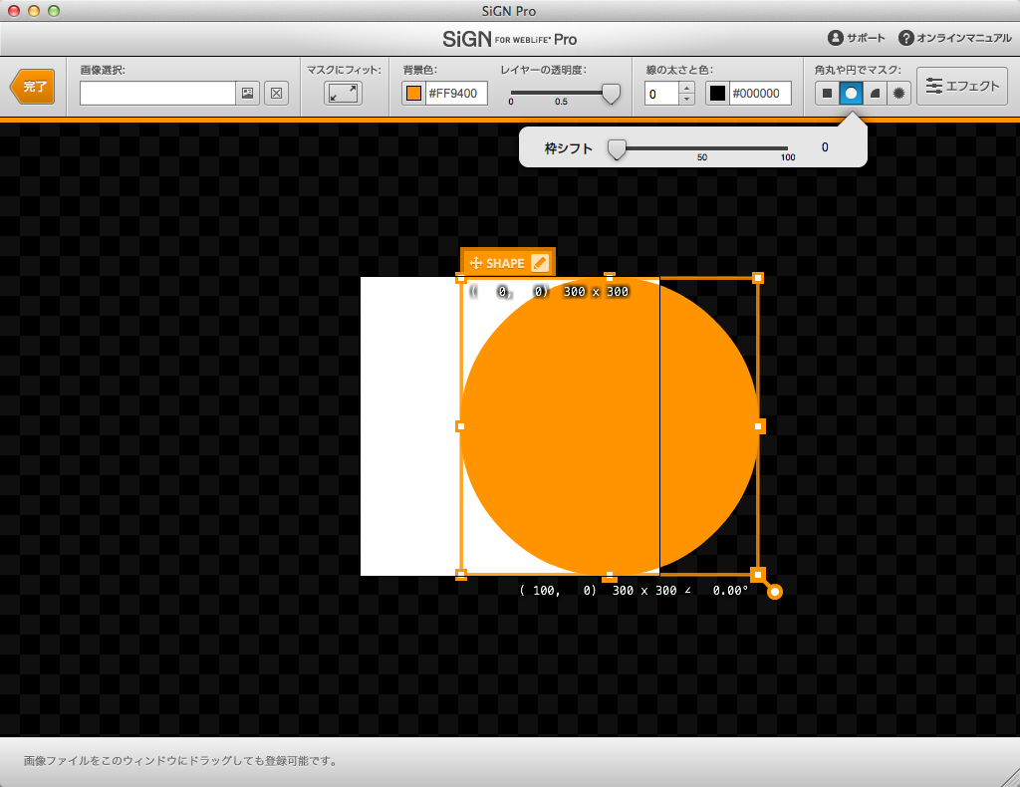Click the image selection text field
Image resolution: width=1020 pixels, height=787 pixels.
157,93
